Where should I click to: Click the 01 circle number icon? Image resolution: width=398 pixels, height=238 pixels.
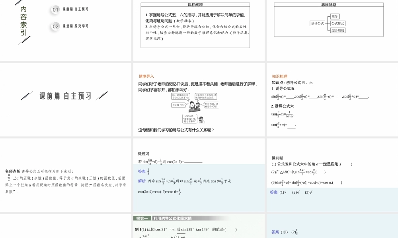[x=56, y=10]
